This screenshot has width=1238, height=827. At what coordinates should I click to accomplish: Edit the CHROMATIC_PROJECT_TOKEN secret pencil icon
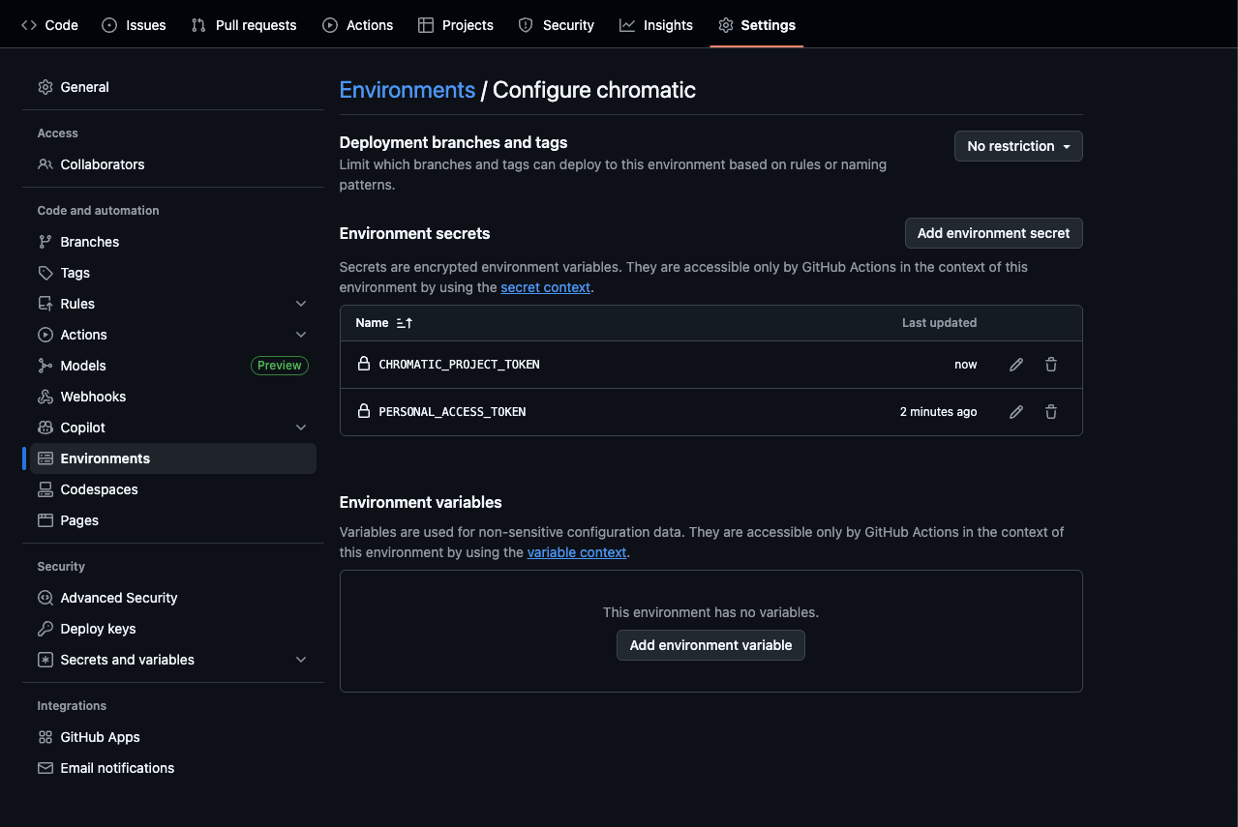[1016, 365]
